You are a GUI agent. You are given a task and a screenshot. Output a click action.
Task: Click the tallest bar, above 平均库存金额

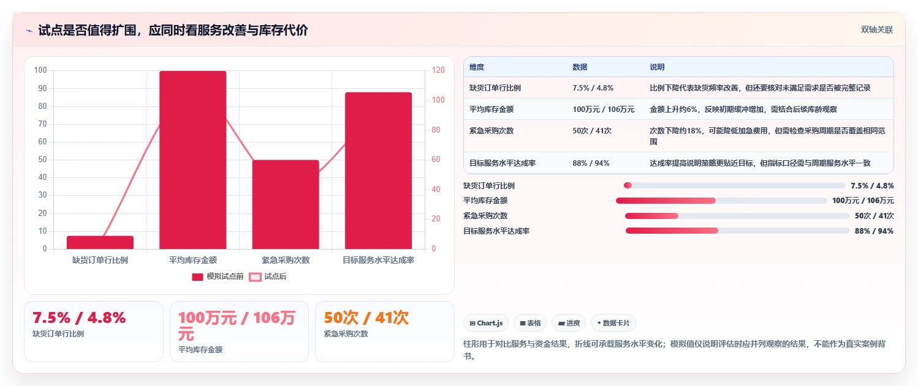coord(193,160)
